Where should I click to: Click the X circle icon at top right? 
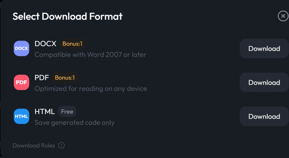pos(283,16)
